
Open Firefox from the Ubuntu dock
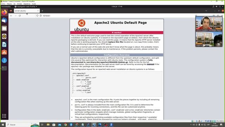pyautogui.click(x=4, y=12)
